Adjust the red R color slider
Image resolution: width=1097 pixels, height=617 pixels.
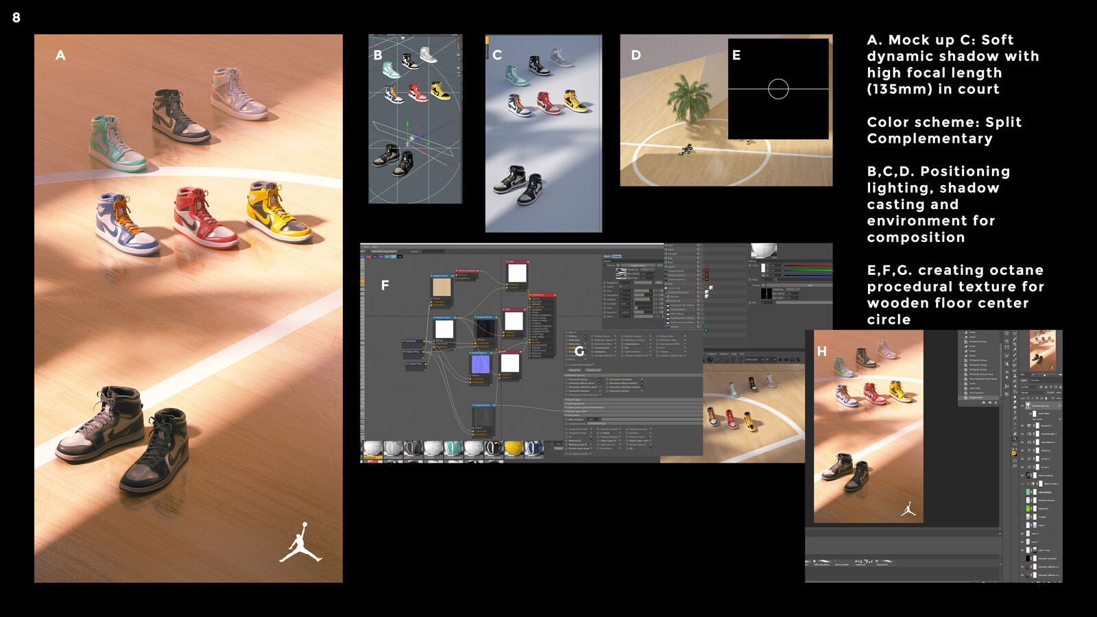coord(808,265)
